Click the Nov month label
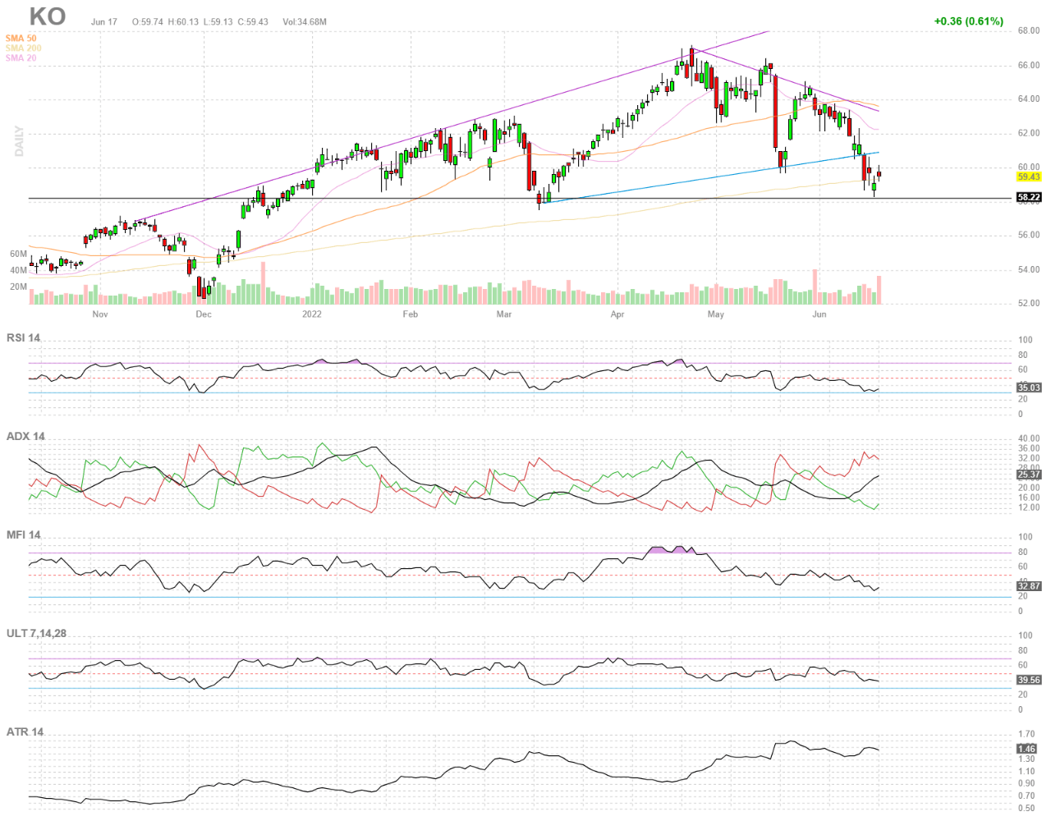Screen dimensions: 1051x821 coord(100,314)
